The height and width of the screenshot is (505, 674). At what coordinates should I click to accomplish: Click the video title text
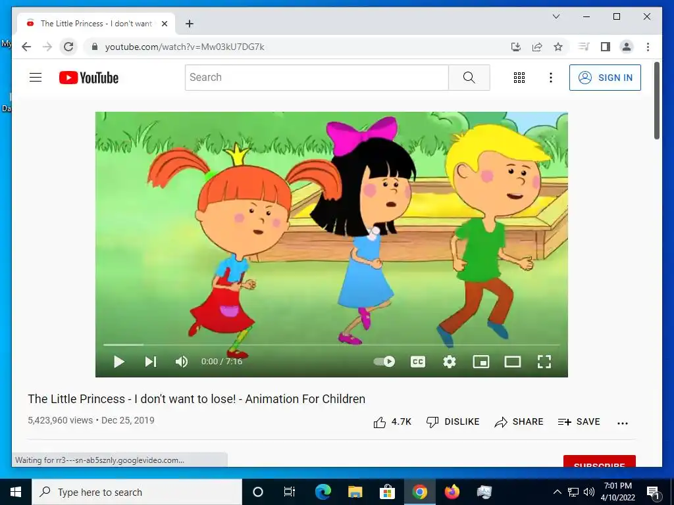click(196, 399)
